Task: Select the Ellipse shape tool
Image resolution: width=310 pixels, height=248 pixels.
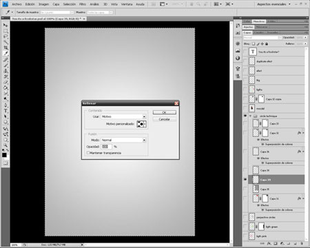Action: click(x=6, y=122)
